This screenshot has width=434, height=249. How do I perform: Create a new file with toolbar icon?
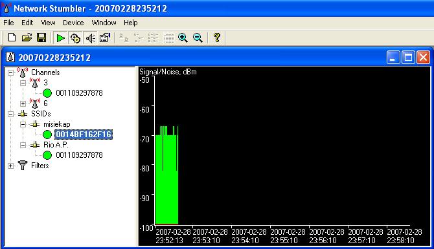12,38
